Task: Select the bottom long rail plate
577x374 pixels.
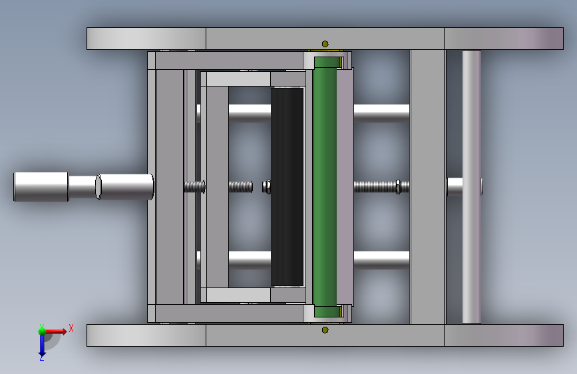Action: [325, 335]
